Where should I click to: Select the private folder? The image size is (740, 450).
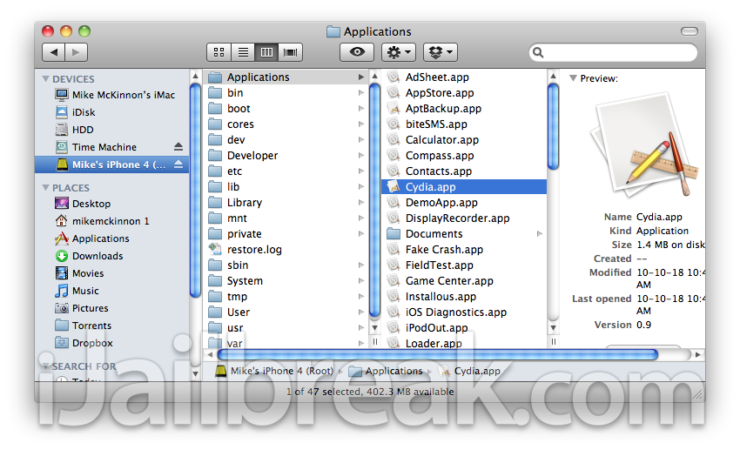click(286, 234)
